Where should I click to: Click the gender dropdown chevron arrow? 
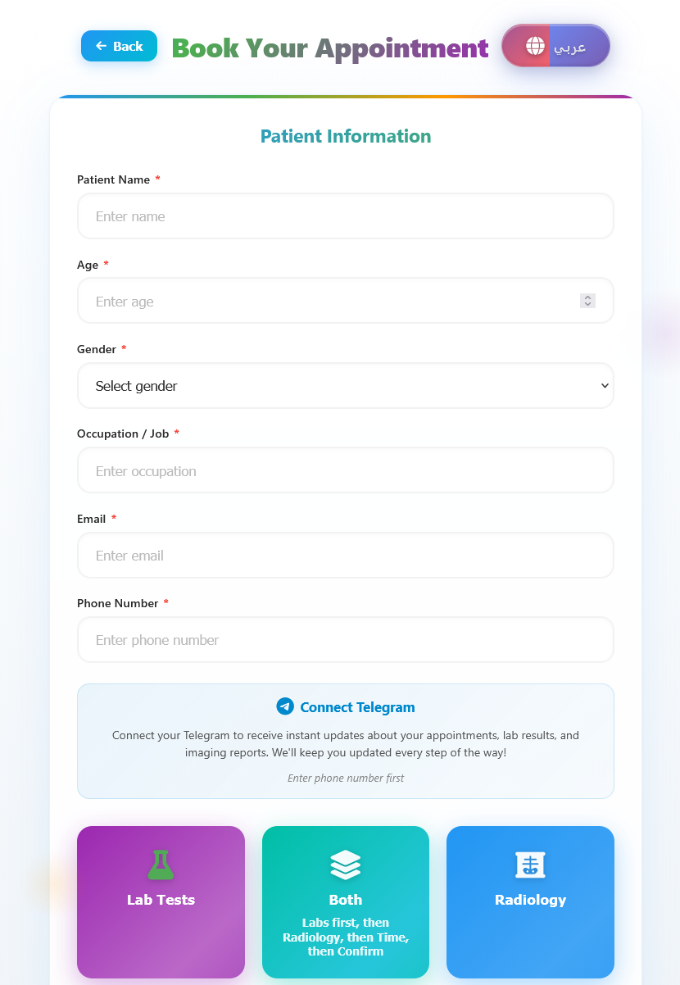point(605,386)
